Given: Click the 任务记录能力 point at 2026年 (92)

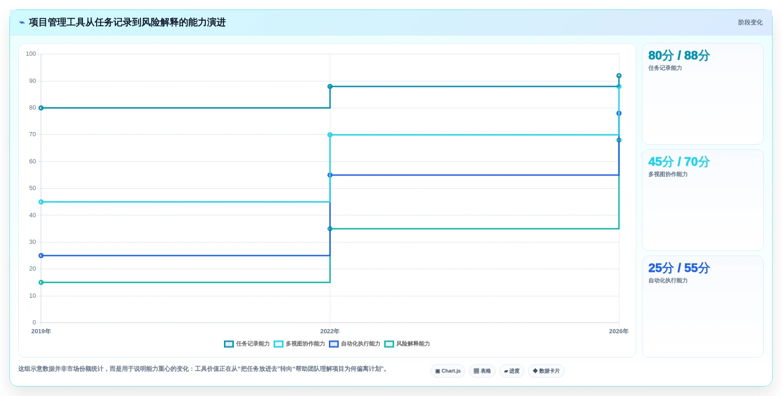Looking at the screenshot, I should click(x=619, y=76).
